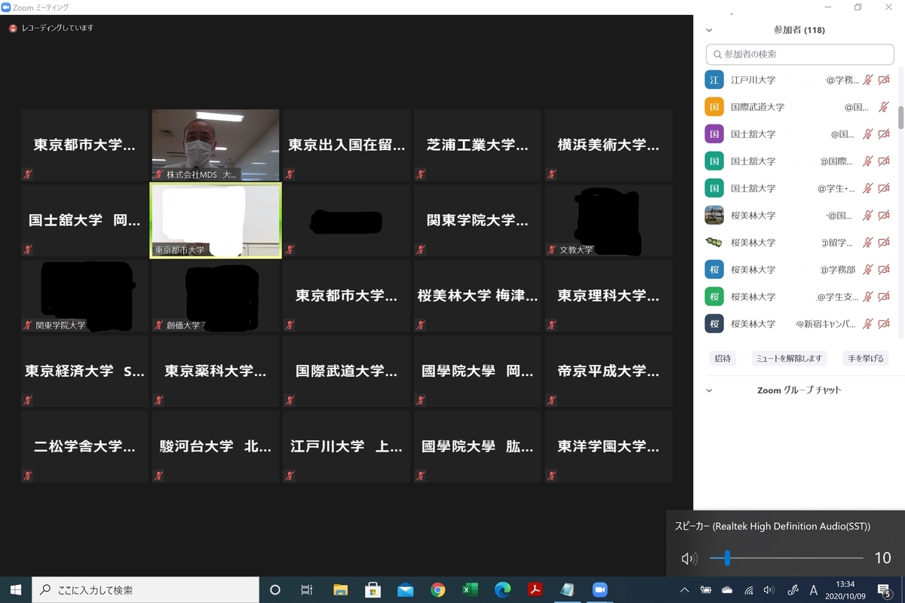Select 國學院大學 肱 tile name

477,447
